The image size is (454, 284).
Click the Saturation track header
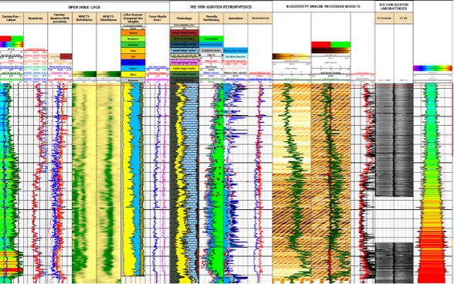pyautogui.click(x=235, y=19)
